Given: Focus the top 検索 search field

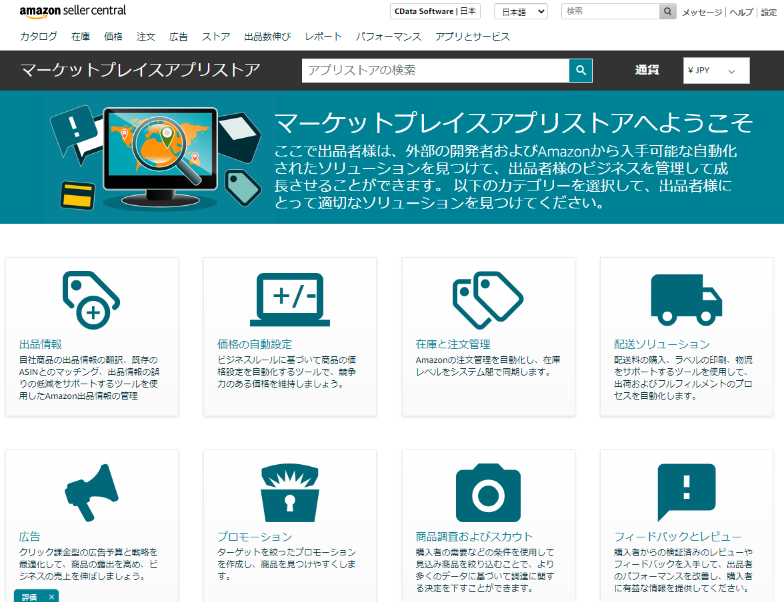Looking at the screenshot, I should (x=610, y=11).
